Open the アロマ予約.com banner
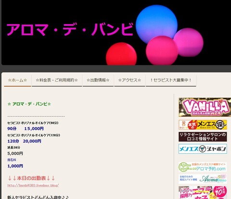Screen dimensions: 231x199 [203, 167]
